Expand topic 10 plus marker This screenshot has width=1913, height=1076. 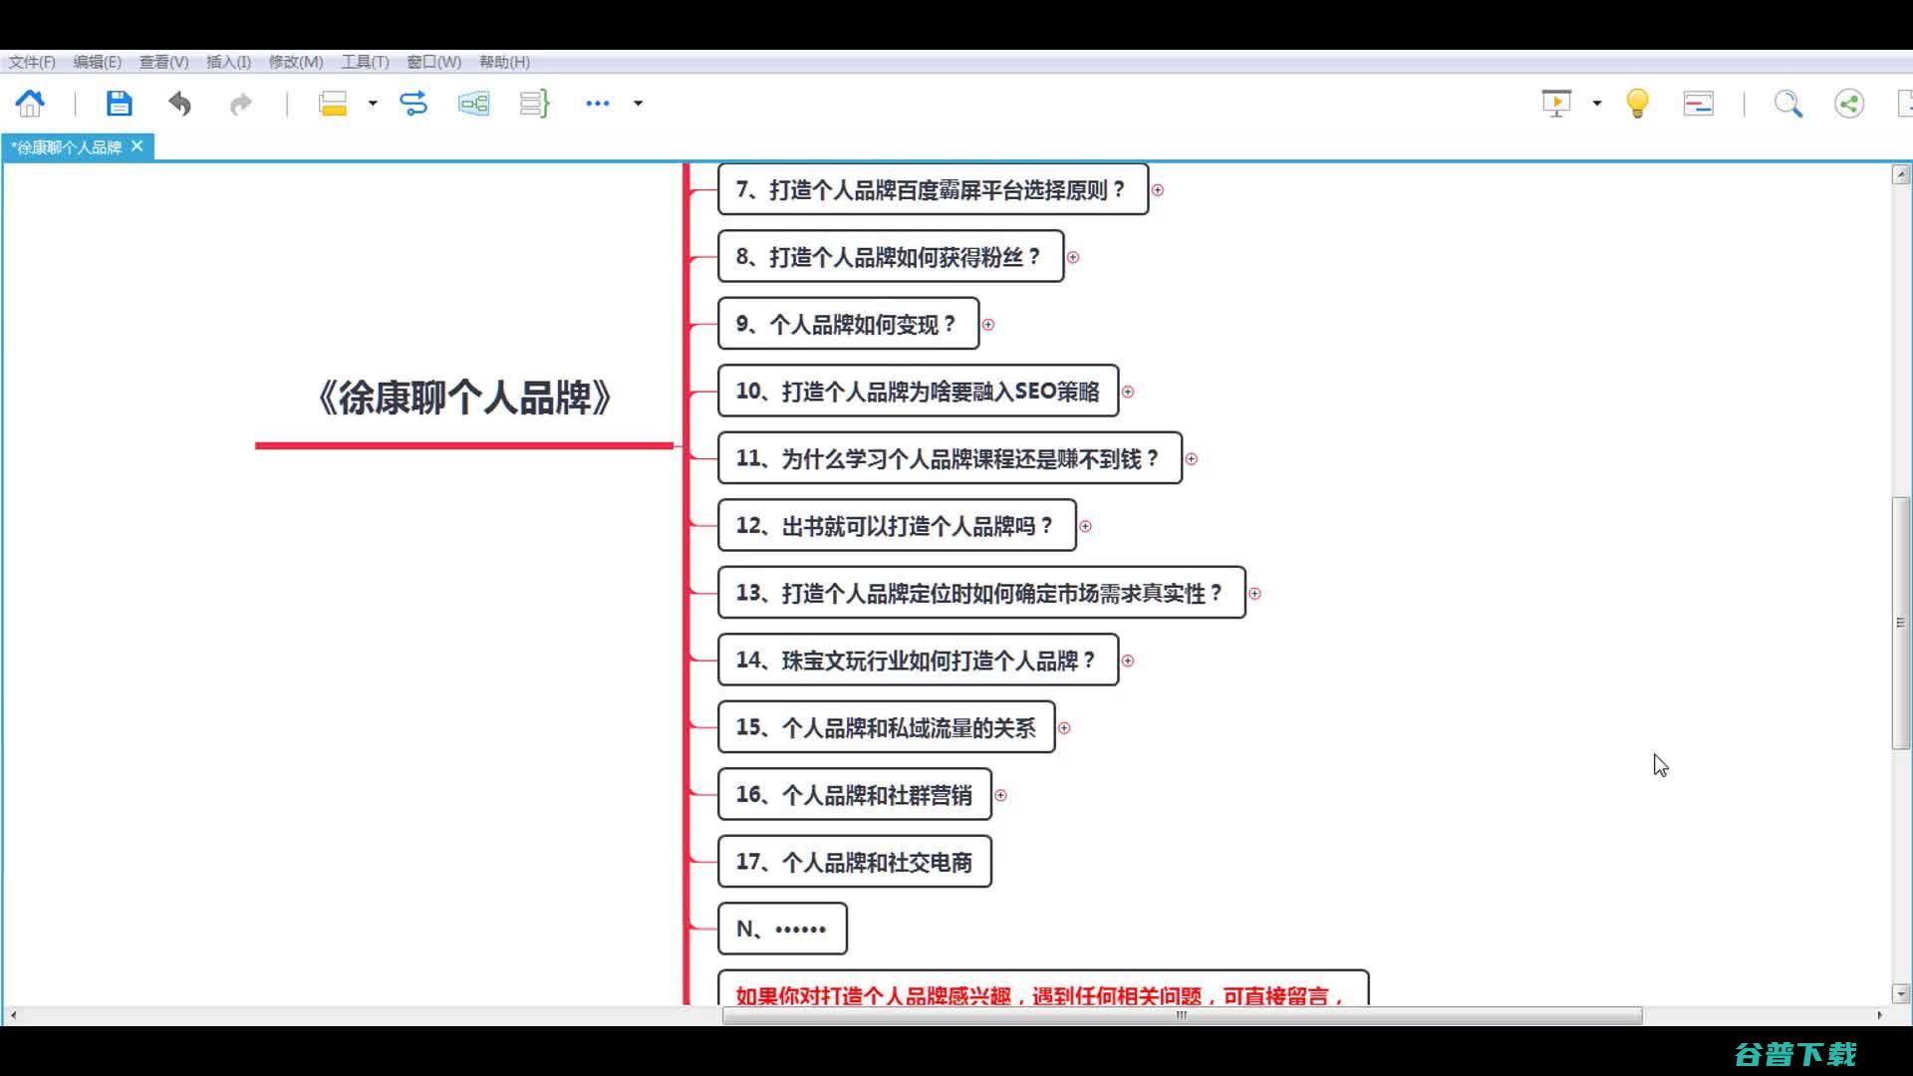coord(1128,392)
